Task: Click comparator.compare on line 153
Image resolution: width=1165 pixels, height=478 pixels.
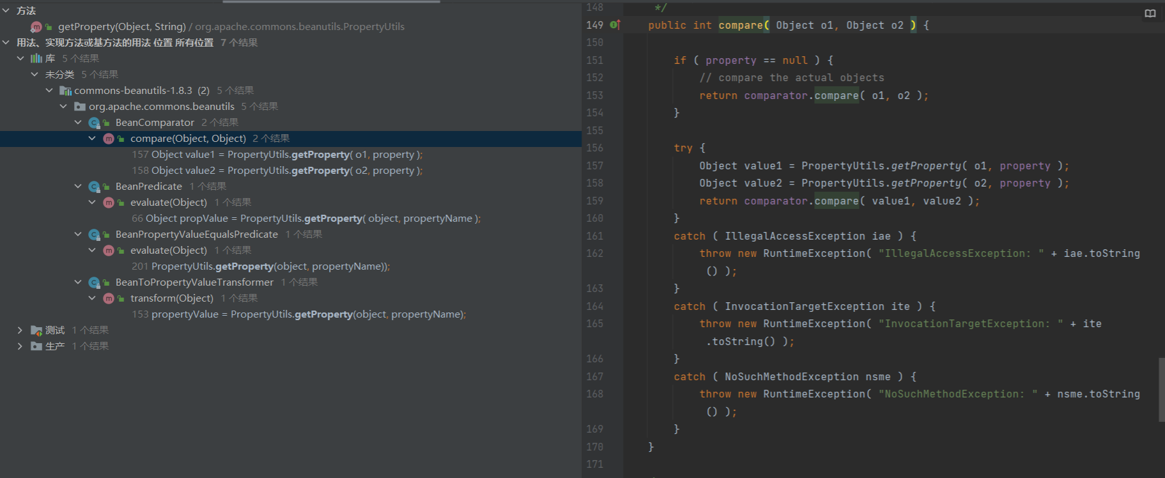Action: [x=801, y=95]
